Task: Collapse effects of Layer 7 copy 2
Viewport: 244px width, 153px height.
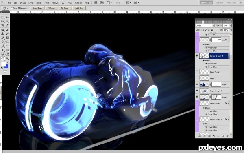Action: coord(229,119)
